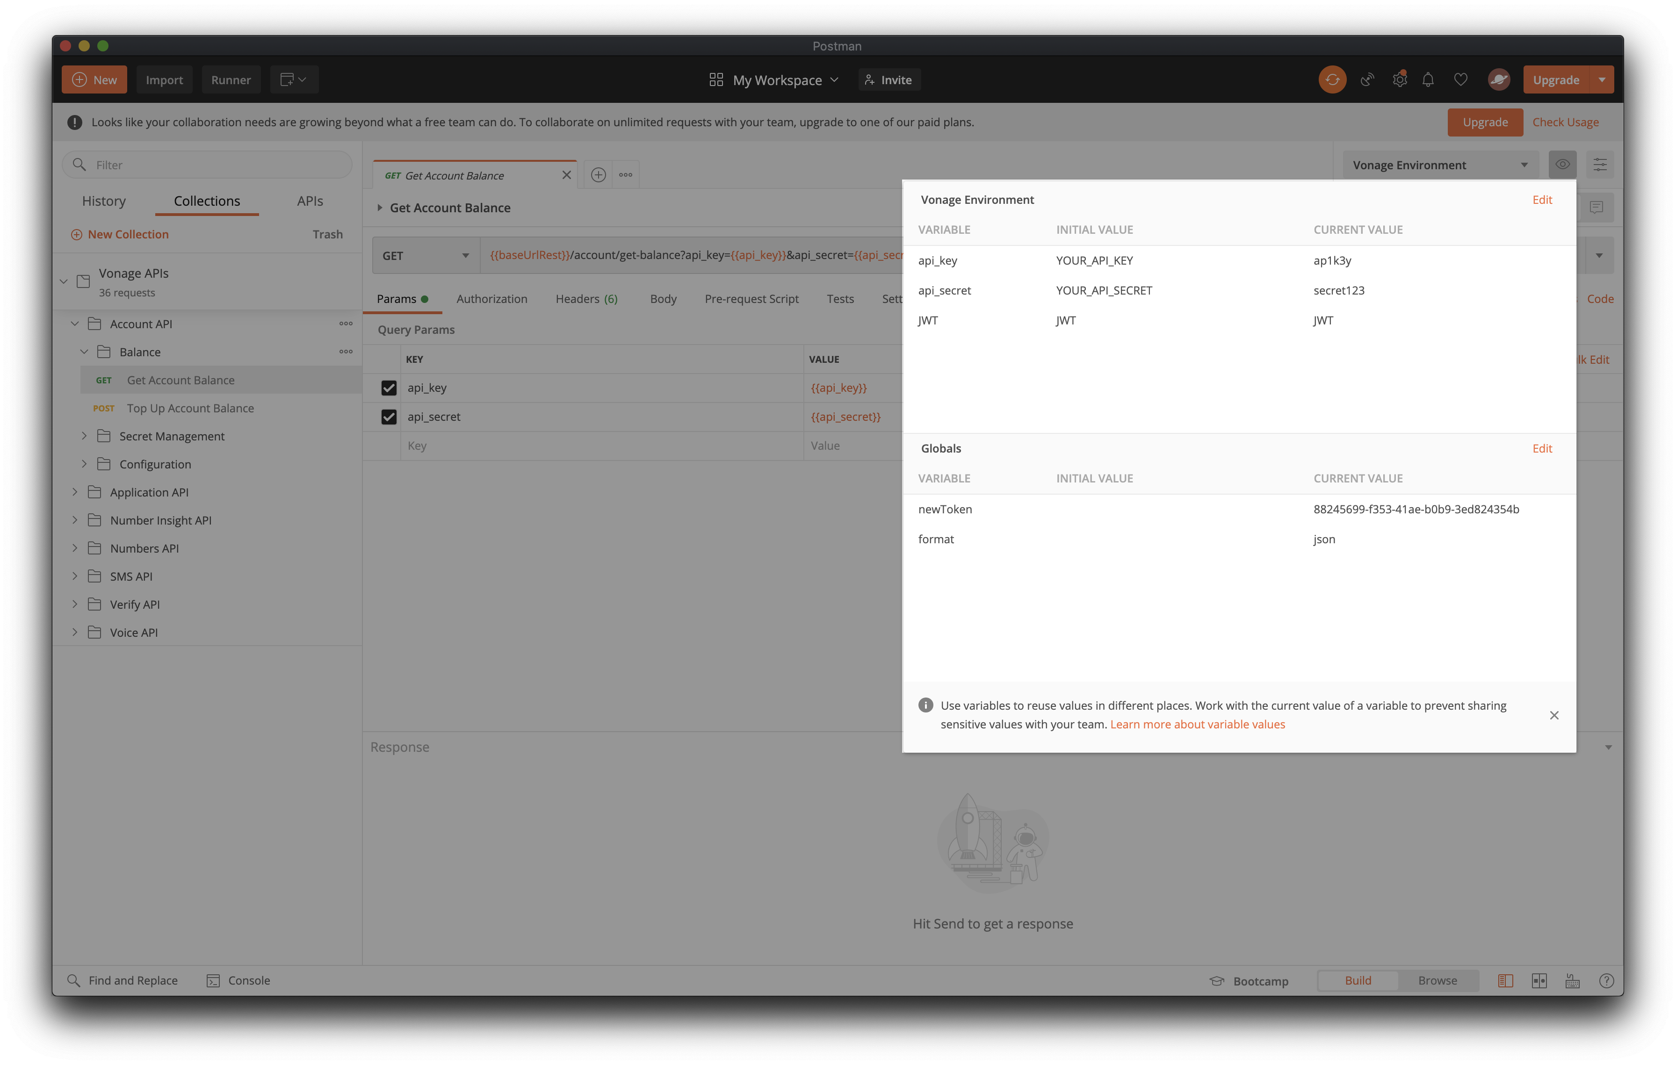Toggle the sidebar layout icon
The image size is (1676, 1065).
click(x=1505, y=981)
